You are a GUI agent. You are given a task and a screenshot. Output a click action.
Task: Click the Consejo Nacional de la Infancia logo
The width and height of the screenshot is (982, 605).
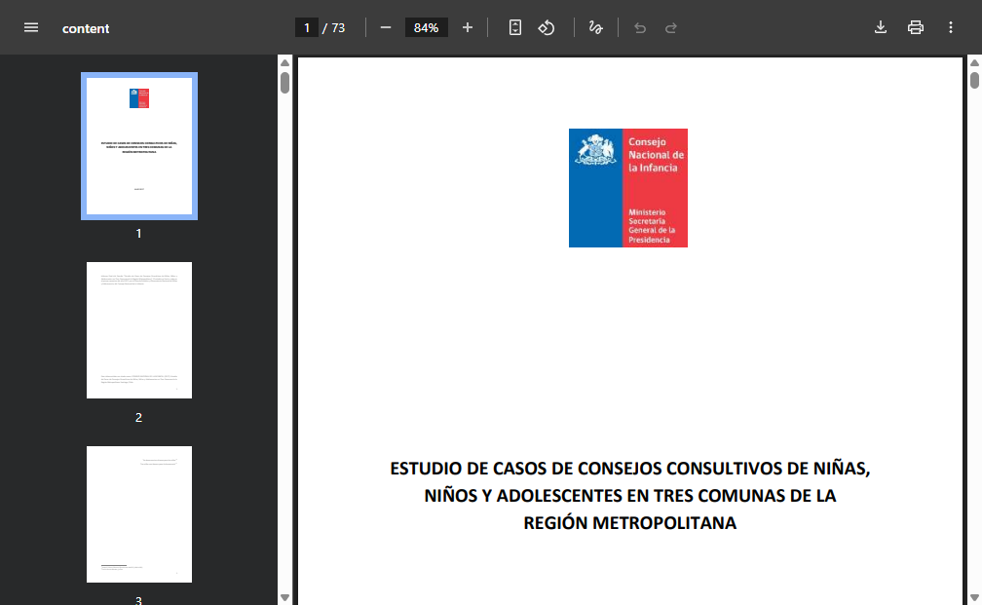click(628, 188)
